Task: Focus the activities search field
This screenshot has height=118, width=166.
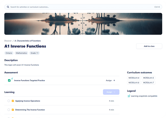Action: coord(81,7)
